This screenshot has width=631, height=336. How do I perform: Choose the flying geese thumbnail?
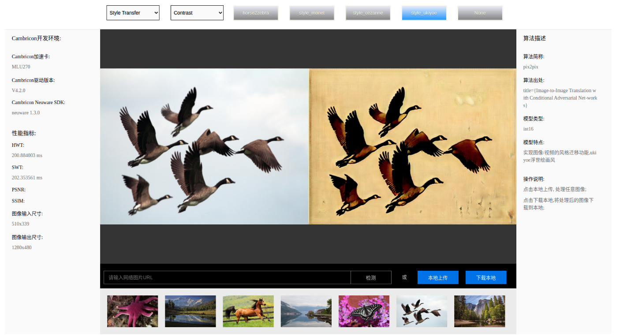422,311
